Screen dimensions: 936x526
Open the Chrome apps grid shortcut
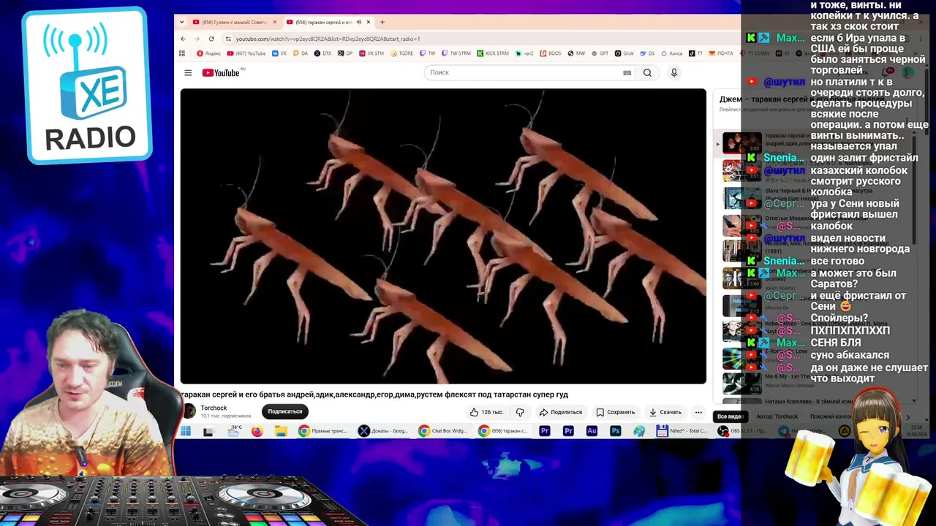pyautogui.click(x=182, y=53)
